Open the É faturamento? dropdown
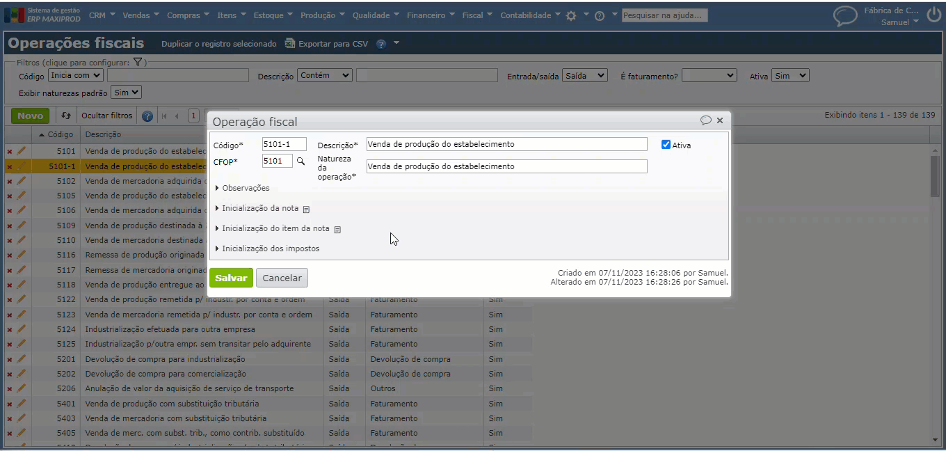The height and width of the screenshot is (451, 946). [709, 75]
